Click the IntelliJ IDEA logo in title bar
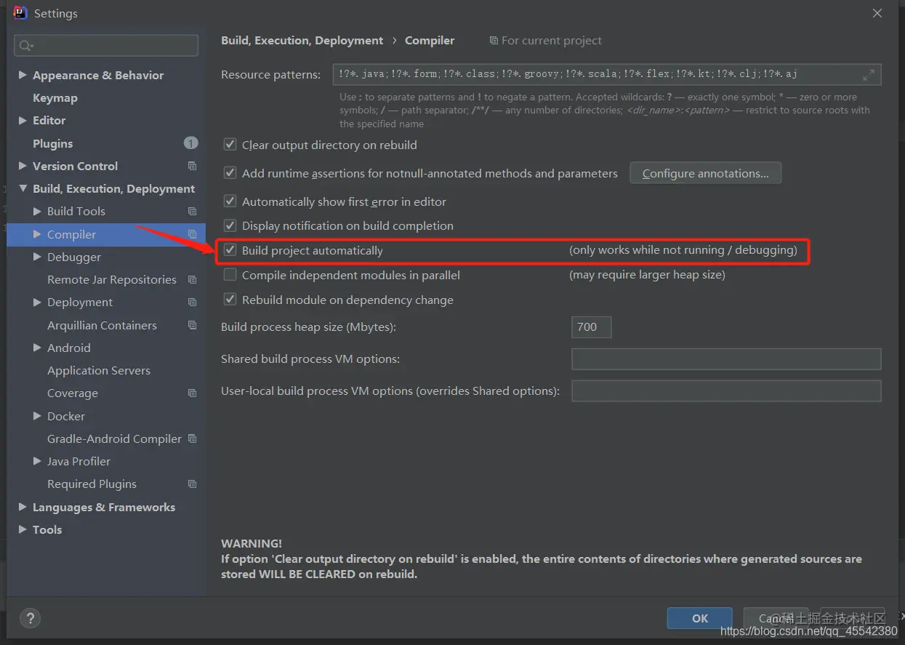The width and height of the screenshot is (905, 645). [x=20, y=13]
